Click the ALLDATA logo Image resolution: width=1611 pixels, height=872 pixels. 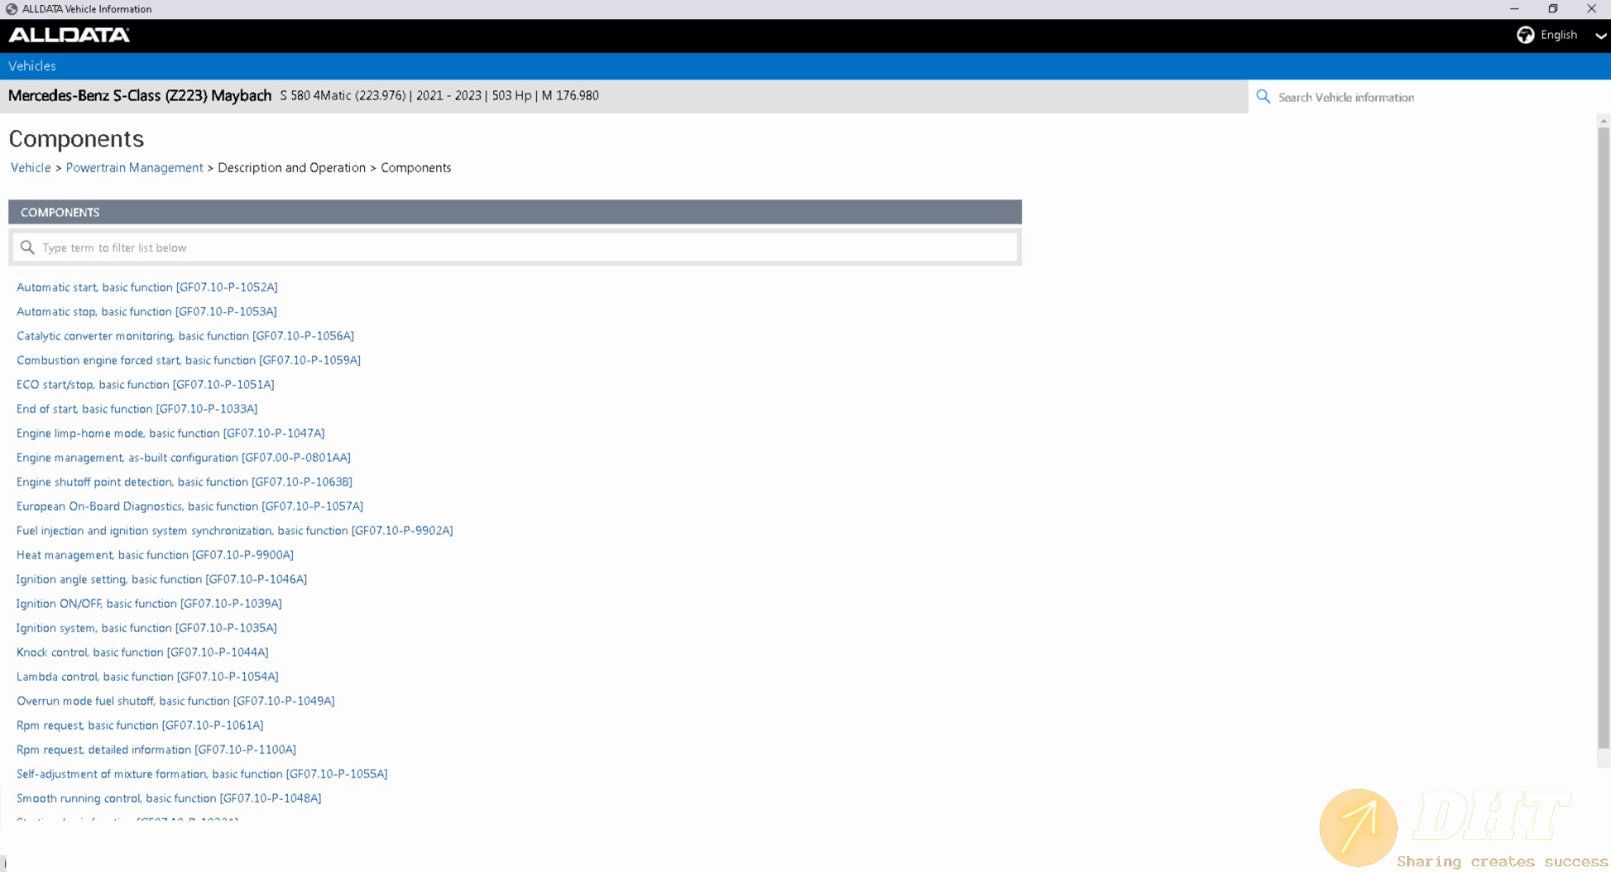tap(70, 35)
